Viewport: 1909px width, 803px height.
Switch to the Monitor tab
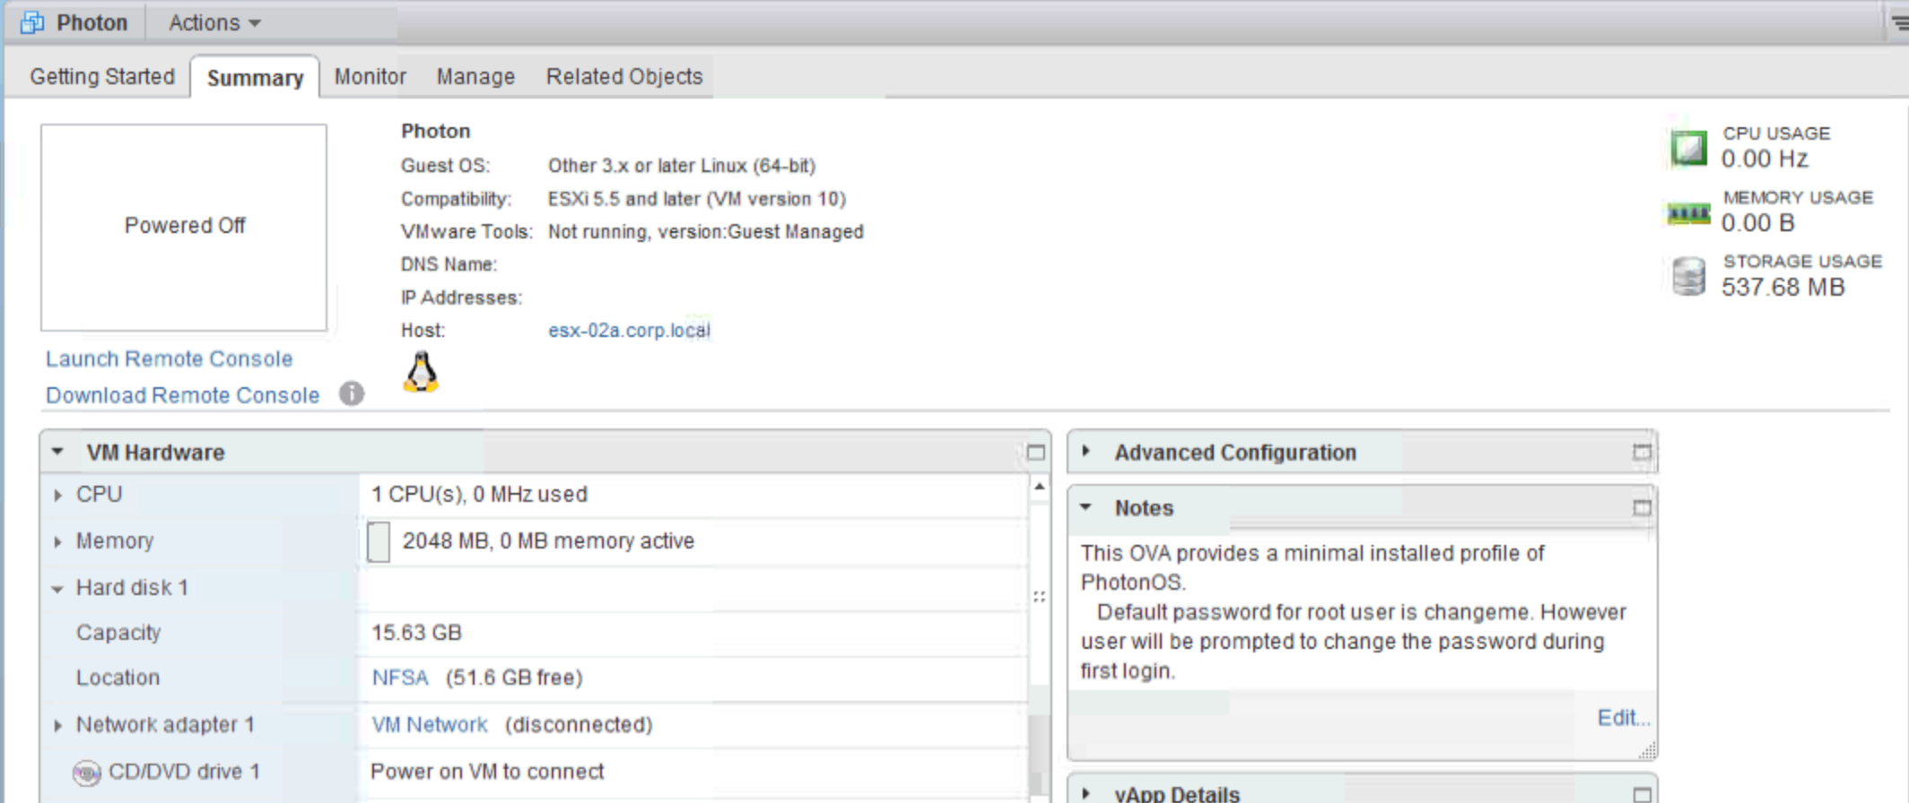click(370, 77)
